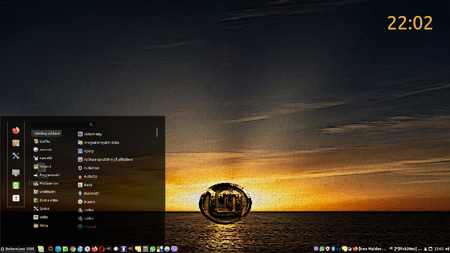Open Opera browser from the panel
The height and width of the screenshot is (253, 450).
pyautogui.click(x=102, y=249)
